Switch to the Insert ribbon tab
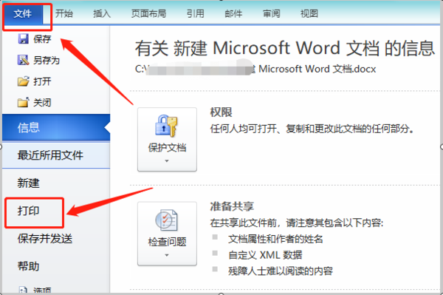Image resolution: width=443 pixels, height=295 pixels. coord(102,13)
